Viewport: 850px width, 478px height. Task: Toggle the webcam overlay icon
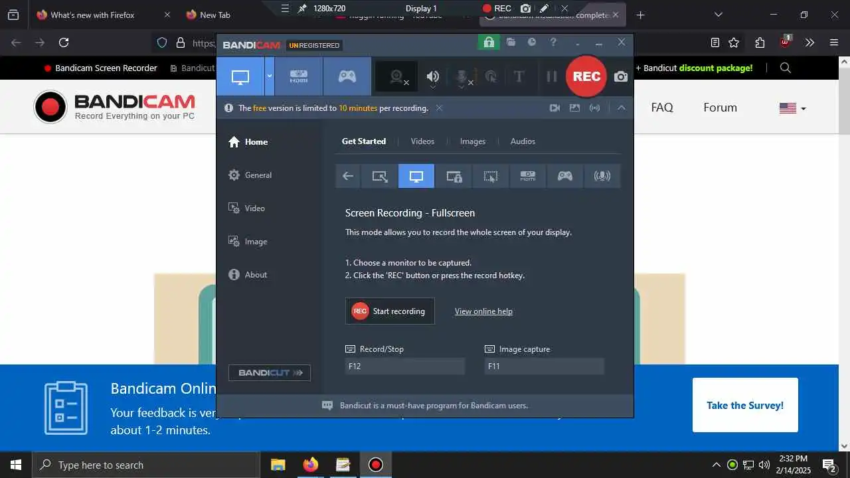(397, 77)
